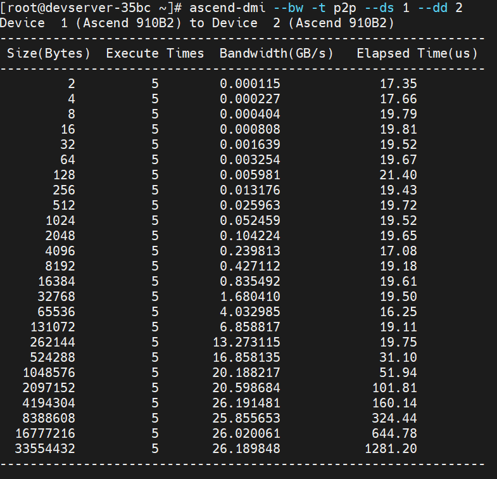The image size is (497, 479).
Task: Click the Execute Times column header
Action: point(155,53)
